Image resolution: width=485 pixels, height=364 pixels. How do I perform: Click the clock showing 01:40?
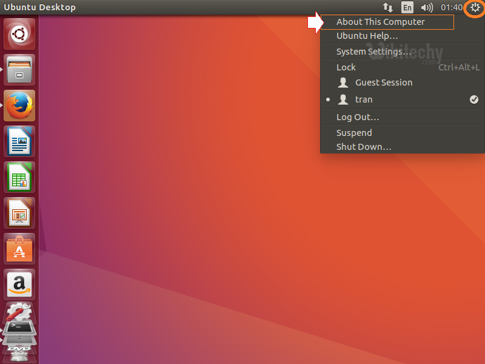point(451,7)
